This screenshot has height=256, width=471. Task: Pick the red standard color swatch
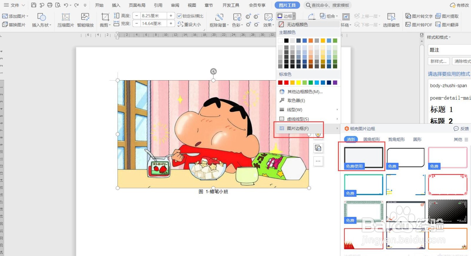286,83
